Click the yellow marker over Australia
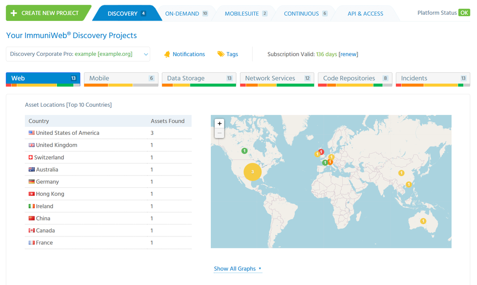 (x=423, y=221)
